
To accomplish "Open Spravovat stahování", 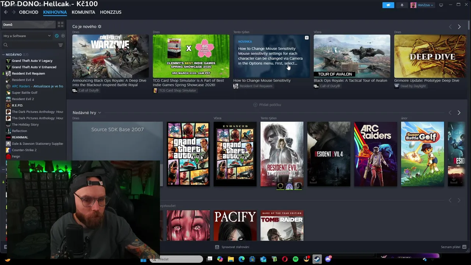I will point(232,247).
